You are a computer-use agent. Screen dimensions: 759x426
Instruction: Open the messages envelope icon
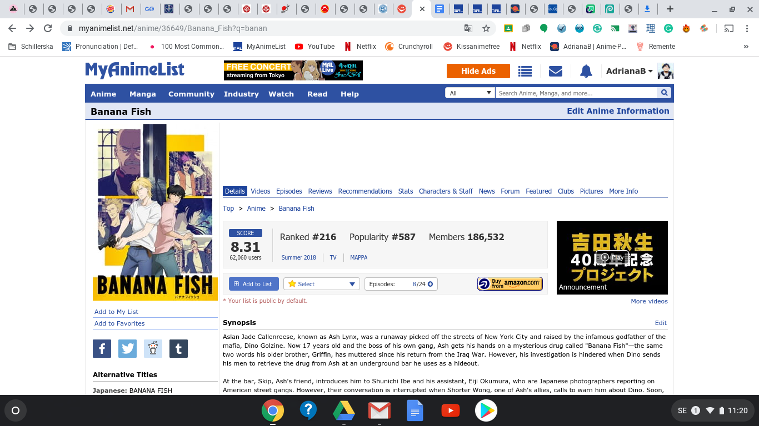(x=555, y=71)
